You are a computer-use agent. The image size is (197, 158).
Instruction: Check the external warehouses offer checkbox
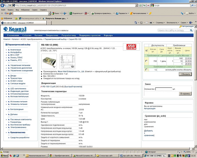[146, 70]
